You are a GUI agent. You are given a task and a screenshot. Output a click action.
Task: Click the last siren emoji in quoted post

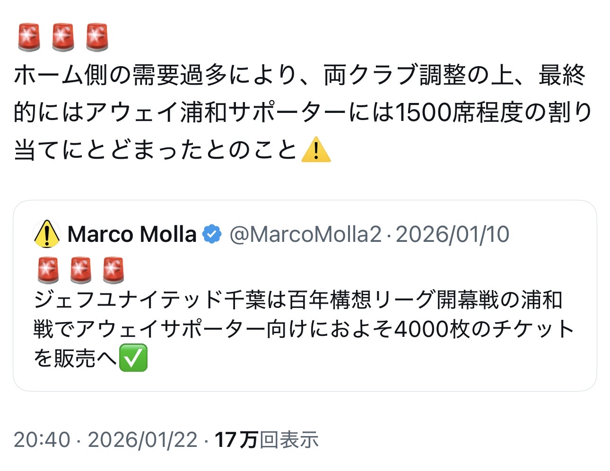[113, 270]
